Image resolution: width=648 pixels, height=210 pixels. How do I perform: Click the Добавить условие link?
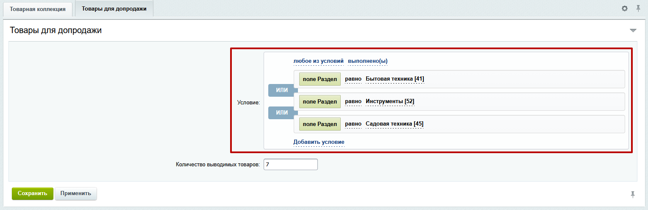pos(319,142)
